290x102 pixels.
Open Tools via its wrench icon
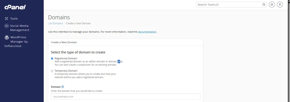click(x=7, y=19)
